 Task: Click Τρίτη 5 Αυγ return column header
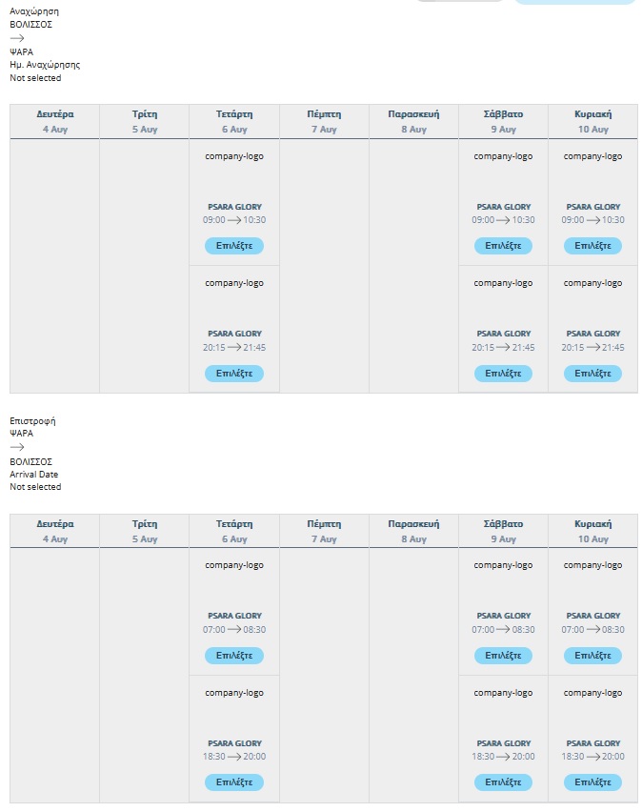pos(145,531)
